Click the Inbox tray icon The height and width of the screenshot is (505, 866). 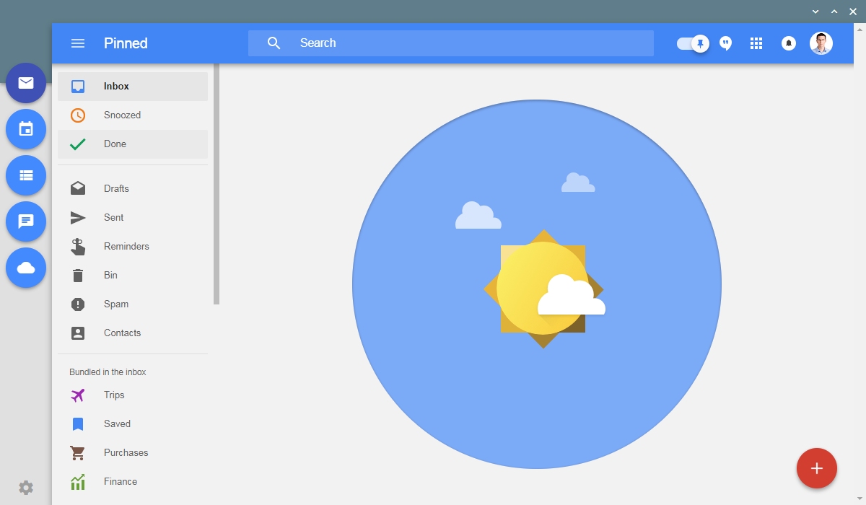[78, 87]
